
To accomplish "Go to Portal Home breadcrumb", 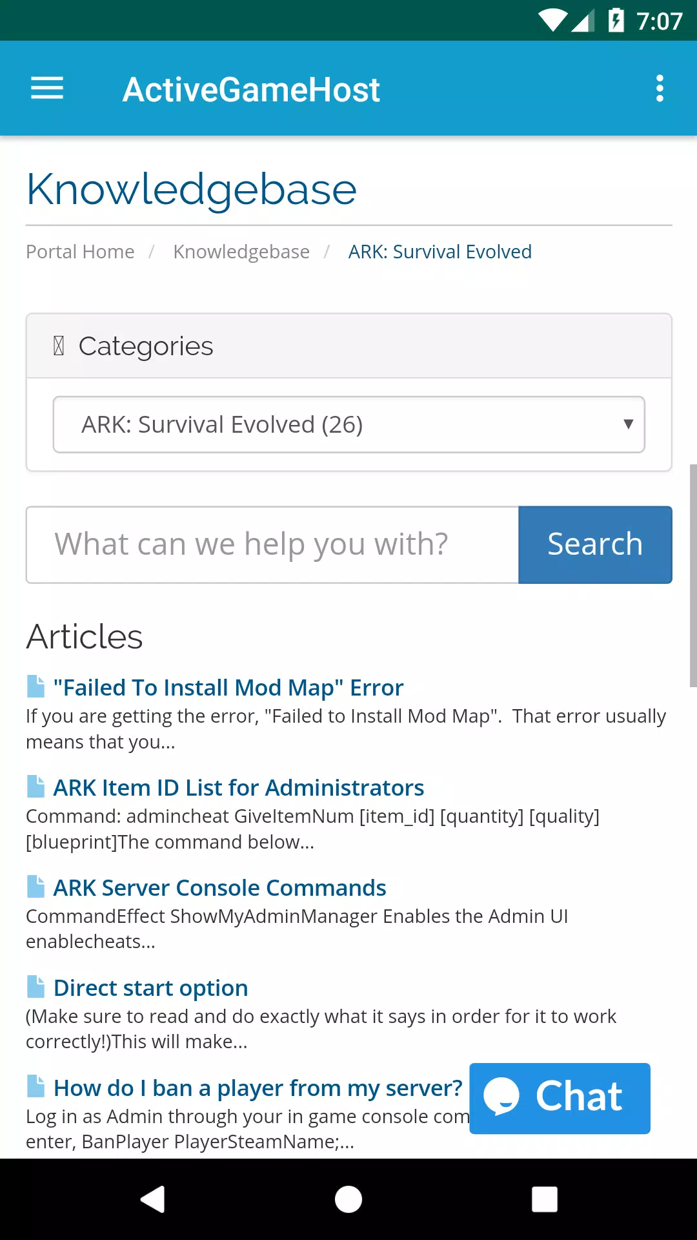I will 80,251.
